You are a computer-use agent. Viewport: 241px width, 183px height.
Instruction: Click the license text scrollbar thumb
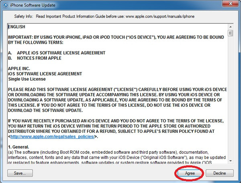coord(230,33)
